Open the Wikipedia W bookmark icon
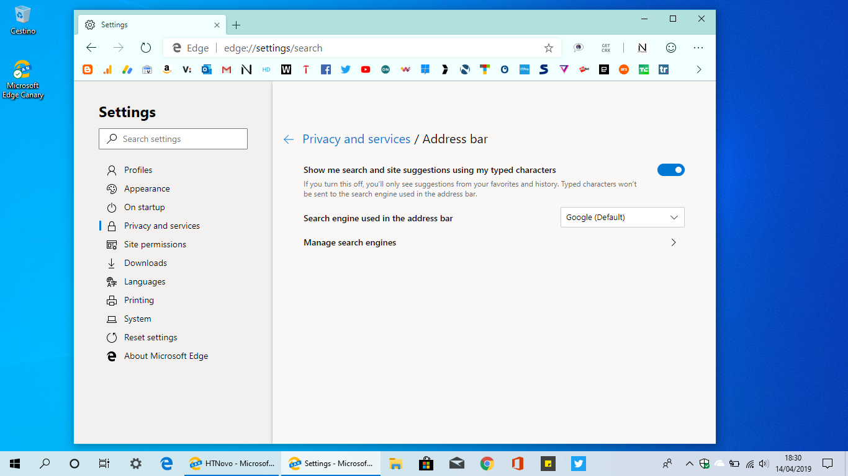 pos(286,69)
